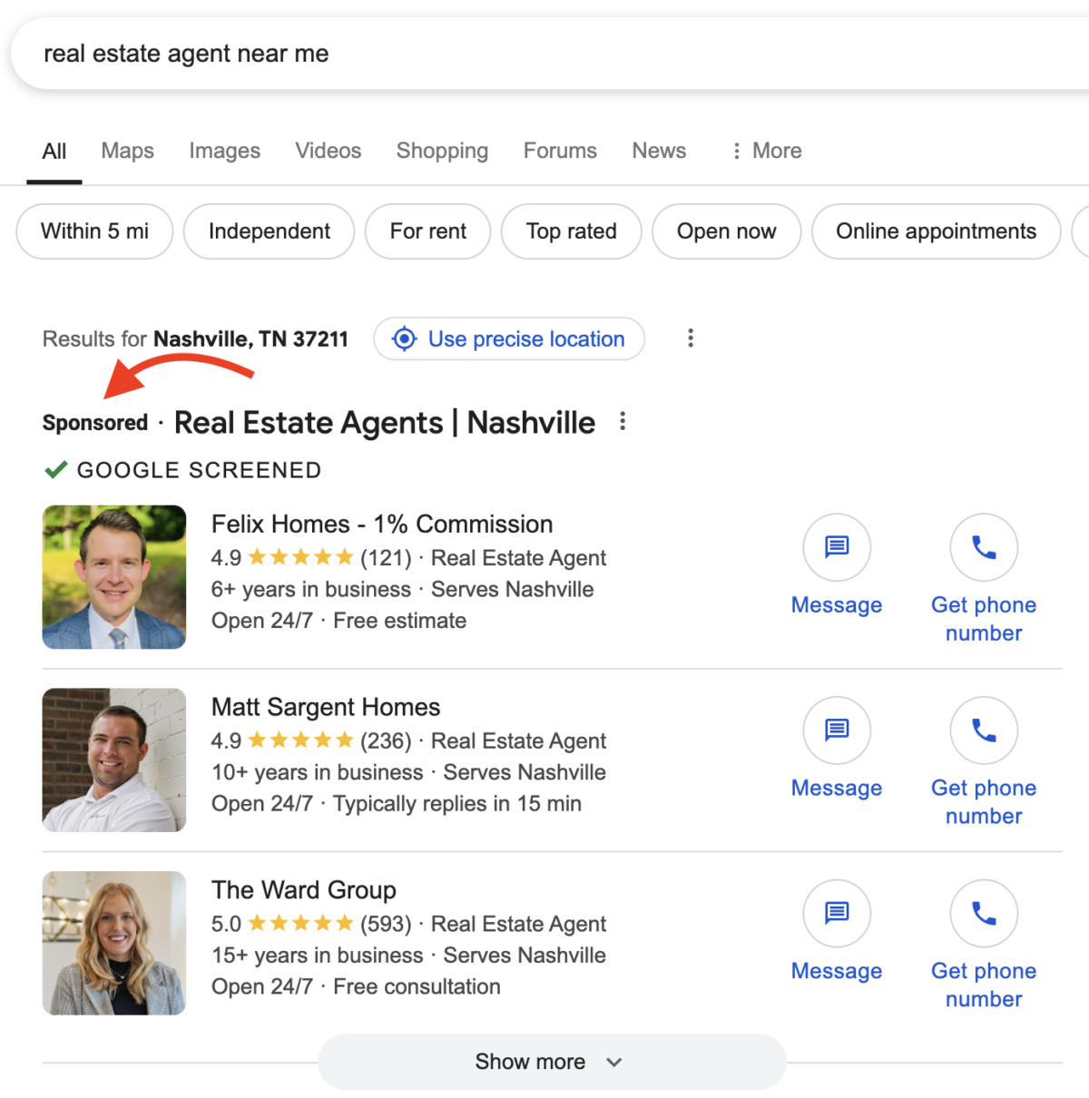Switch to the Forums tab
Screen dimensions: 1089x1098
point(560,151)
